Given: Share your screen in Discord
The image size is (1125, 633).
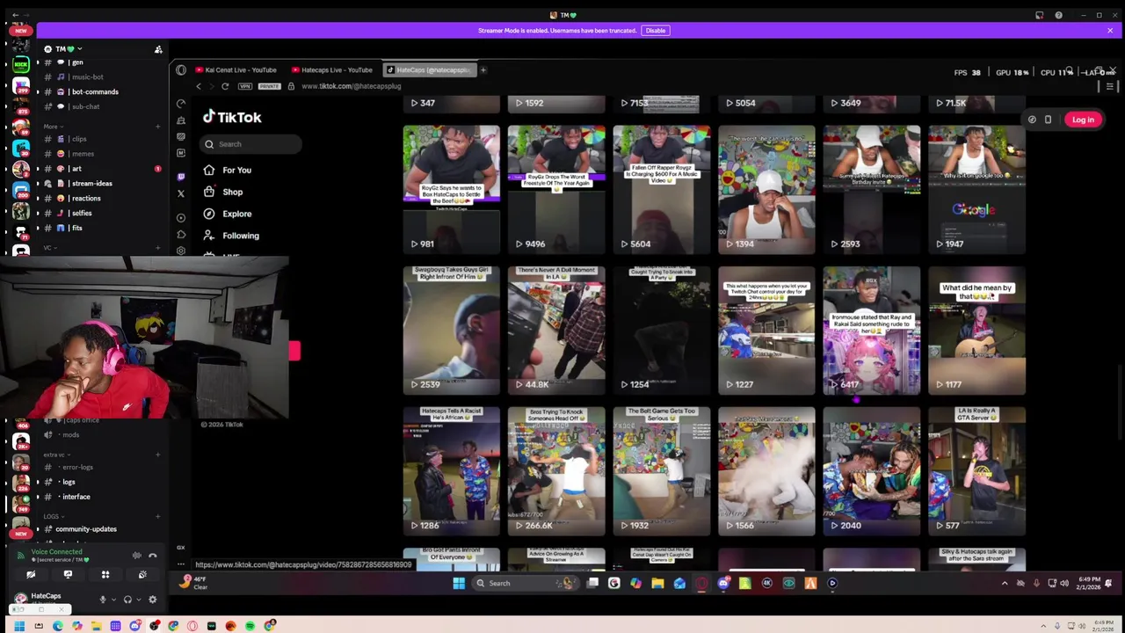Looking at the screenshot, I should click(68, 574).
